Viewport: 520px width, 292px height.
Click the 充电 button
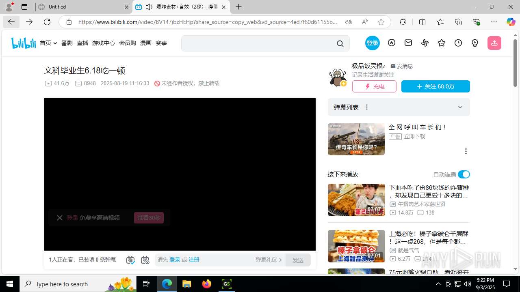pos(374,86)
